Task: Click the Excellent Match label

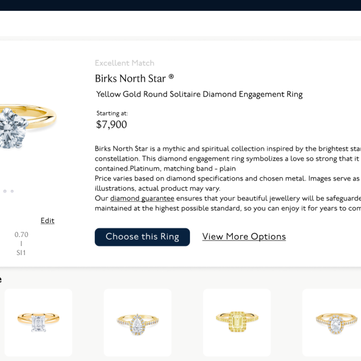Action: [x=124, y=63]
